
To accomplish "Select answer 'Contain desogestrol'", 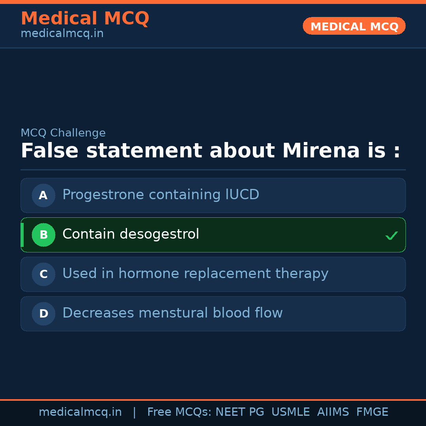I will (131, 234).
